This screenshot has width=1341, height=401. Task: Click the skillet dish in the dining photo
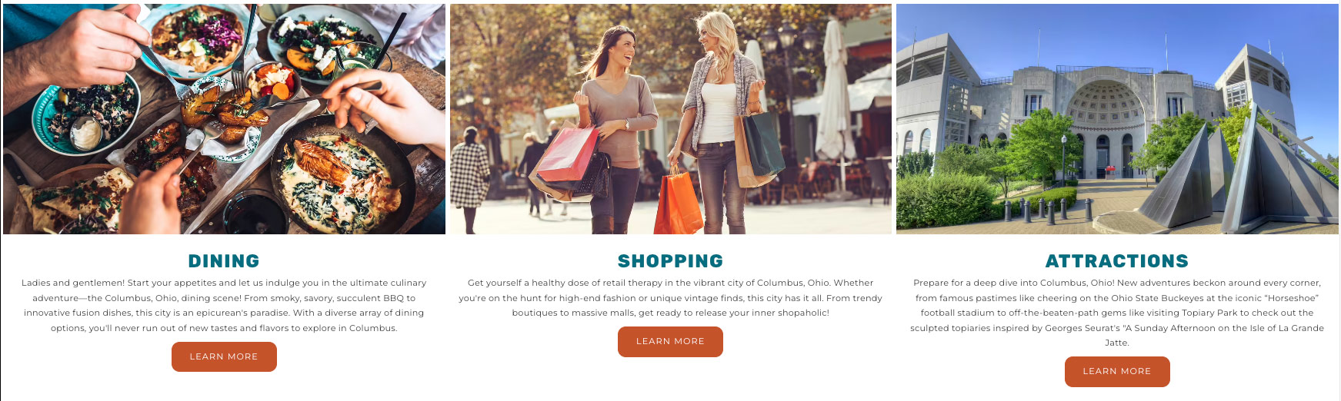point(339,178)
